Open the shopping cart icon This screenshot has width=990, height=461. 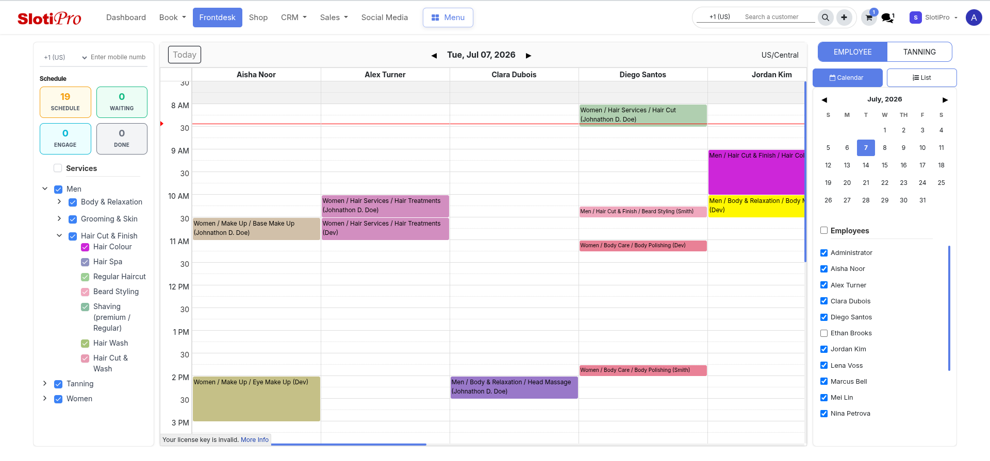[869, 18]
